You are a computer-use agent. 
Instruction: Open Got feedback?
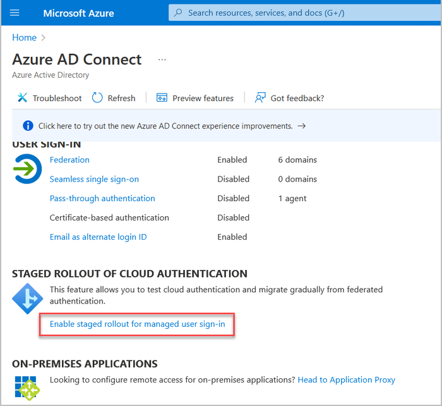tap(297, 98)
